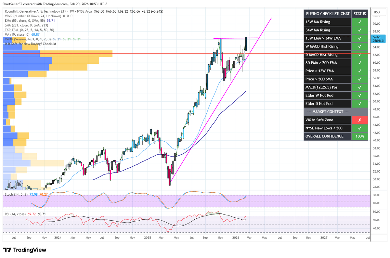Click the checkmark beside 13W EMA > 34W EMA
Viewport: 390px width, 258px height.
[x=360, y=38]
